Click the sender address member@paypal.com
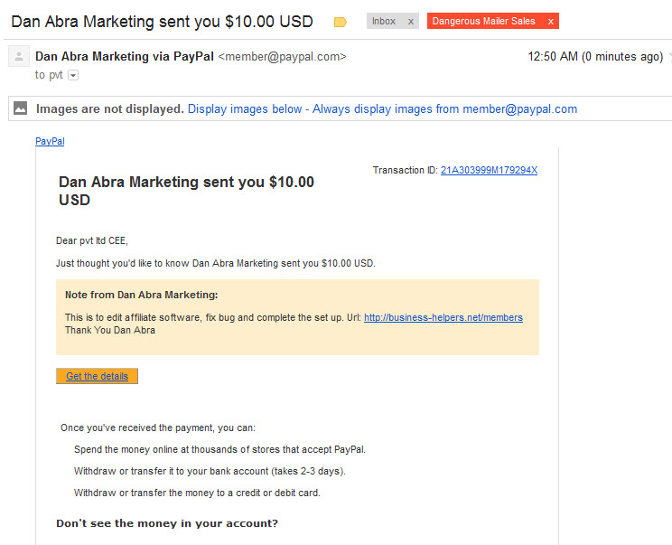The height and width of the screenshot is (545, 672). [282, 57]
